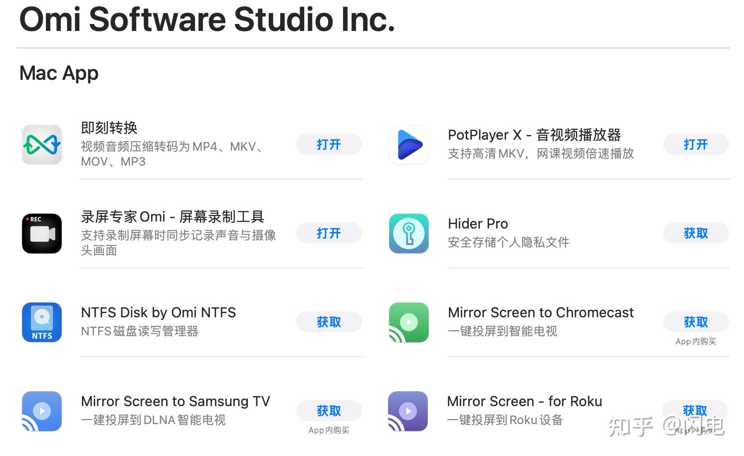This screenshot has height=456, width=744.
Task: Get Hider Pro with the 获取 button
Action: click(696, 233)
